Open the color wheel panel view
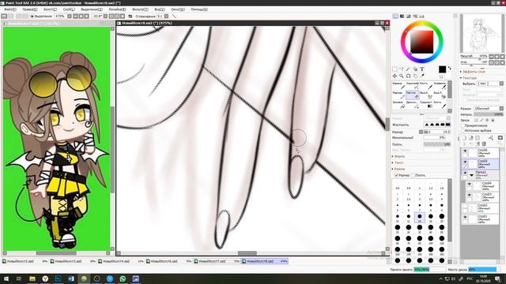The image size is (506, 284). click(395, 16)
